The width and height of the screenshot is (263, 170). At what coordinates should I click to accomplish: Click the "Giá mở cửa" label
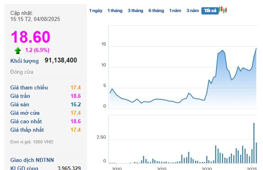(x=25, y=113)
